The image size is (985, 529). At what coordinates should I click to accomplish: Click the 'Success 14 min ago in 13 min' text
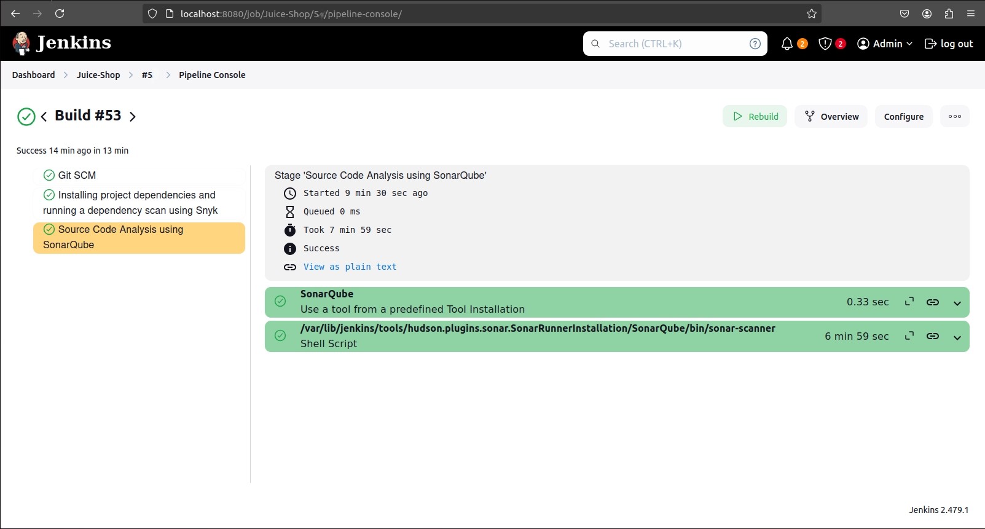pyautogui.click(x=73, y=151)
